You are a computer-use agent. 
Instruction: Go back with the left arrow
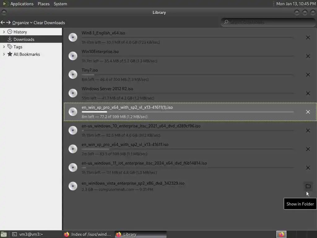pos(3,22)
